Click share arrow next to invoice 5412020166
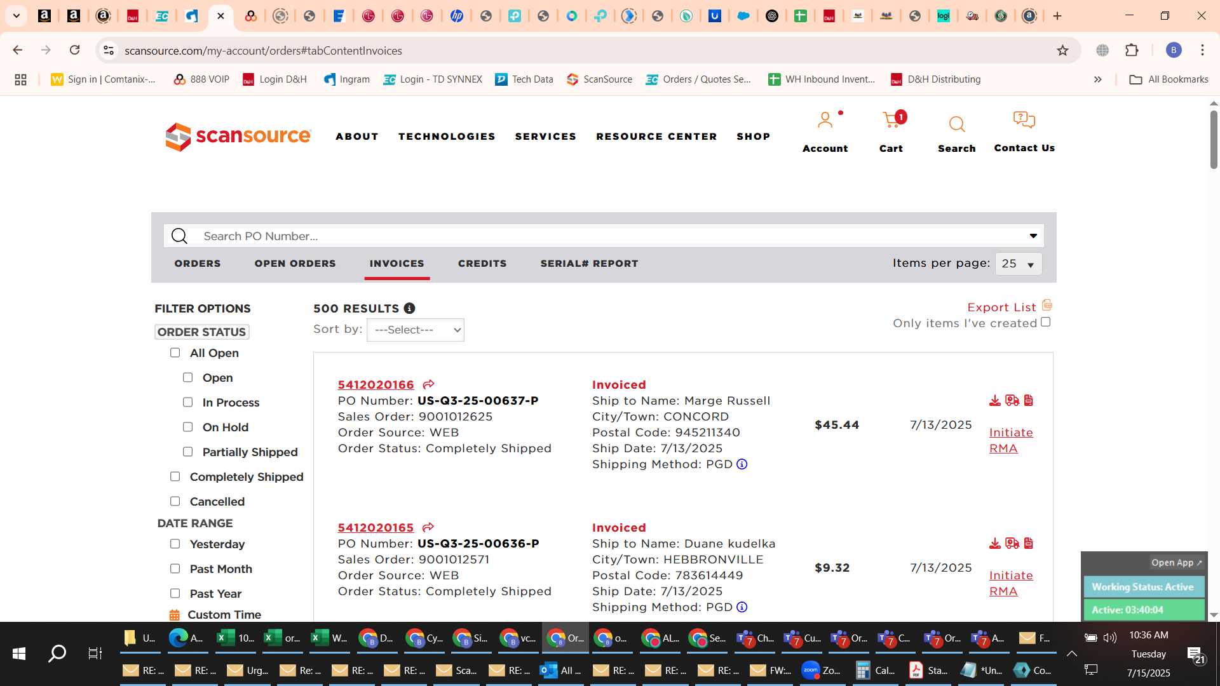The image size is (1220, 686). tap(428, 384)
